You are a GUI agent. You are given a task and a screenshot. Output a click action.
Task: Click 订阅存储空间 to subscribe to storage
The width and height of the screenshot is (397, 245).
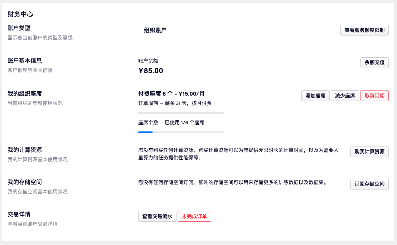pyautogui.click(x=369, y=184)
